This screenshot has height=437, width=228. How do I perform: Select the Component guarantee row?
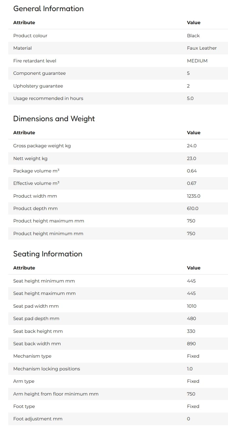118,73
